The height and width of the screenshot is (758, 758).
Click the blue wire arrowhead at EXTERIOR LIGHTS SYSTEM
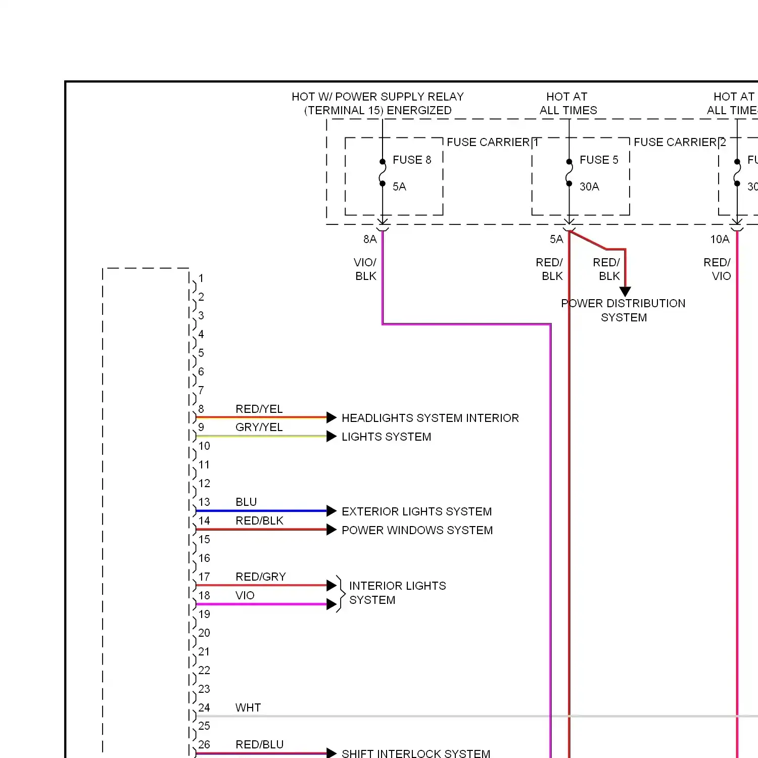[x=331, y=511]
